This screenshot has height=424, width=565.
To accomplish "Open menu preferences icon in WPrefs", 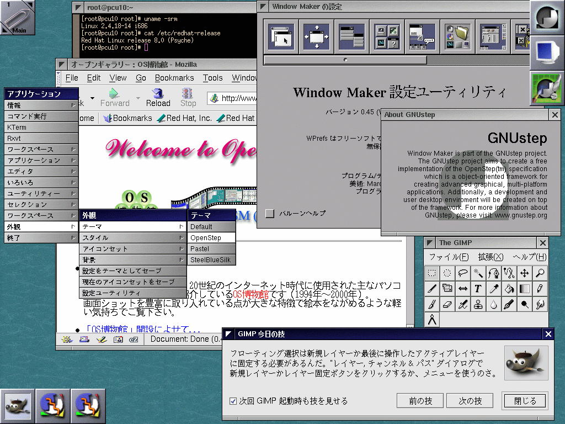I will 352,37.
